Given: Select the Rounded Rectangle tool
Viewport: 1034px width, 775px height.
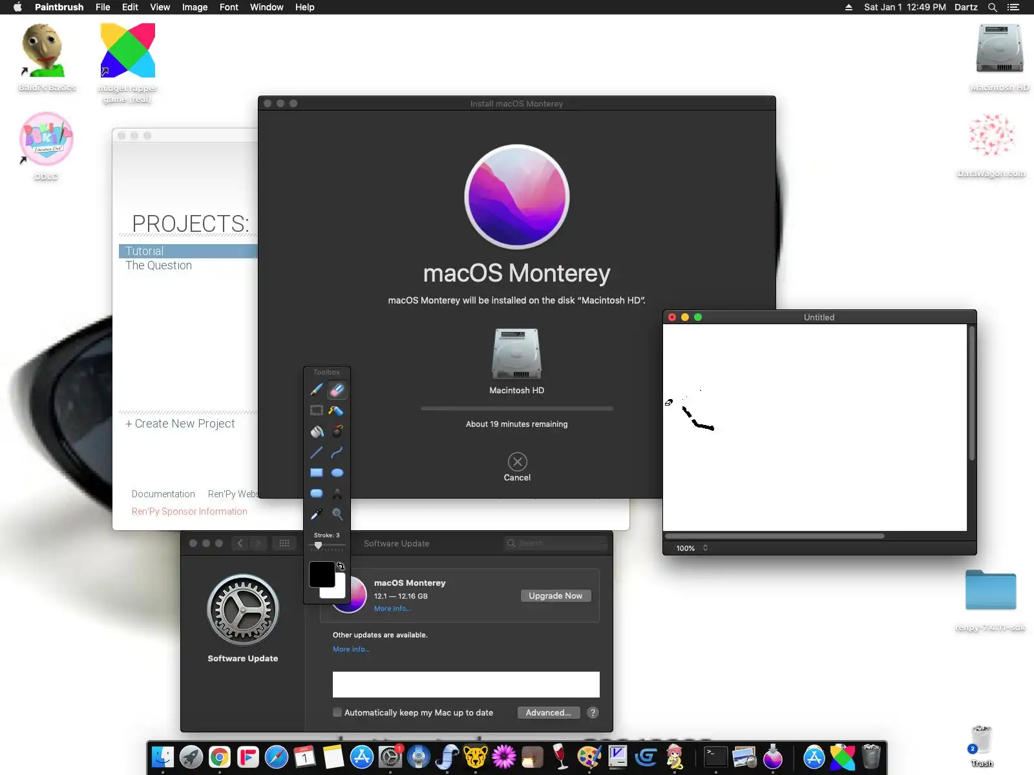Looking at the screenshot, I should 317,493.
